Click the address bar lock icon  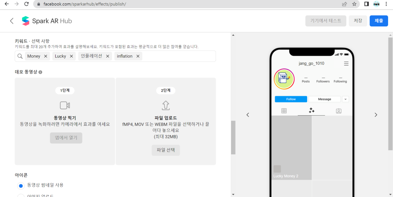(x=39, y=4)
